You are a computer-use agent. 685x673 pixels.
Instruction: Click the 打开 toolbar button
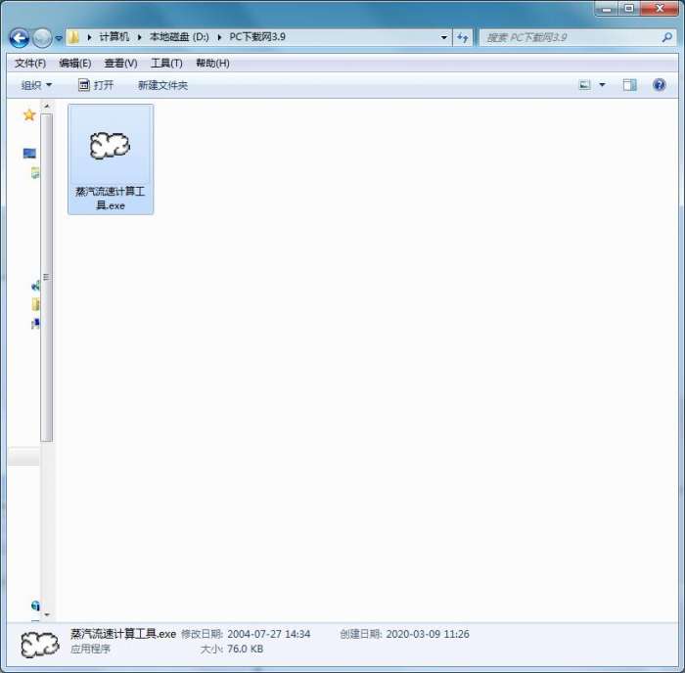tap(96, 85)
